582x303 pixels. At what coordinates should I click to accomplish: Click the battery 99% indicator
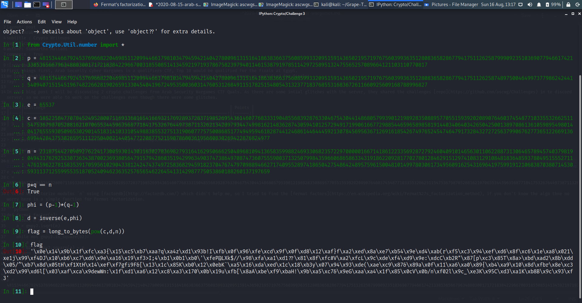click(x=553, y=5)
